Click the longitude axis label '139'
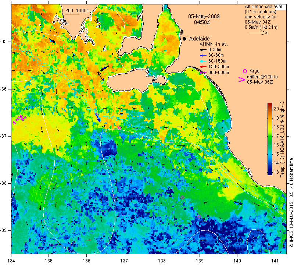Image resolution: width=294 pixels, height=265 pixels. click(200, 261)
